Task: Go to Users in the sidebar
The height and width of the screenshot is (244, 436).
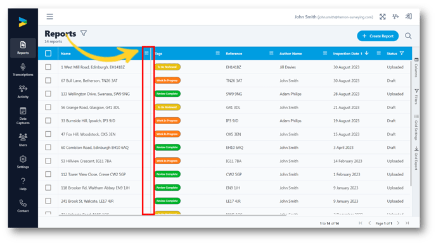Action: pos(23,140)
